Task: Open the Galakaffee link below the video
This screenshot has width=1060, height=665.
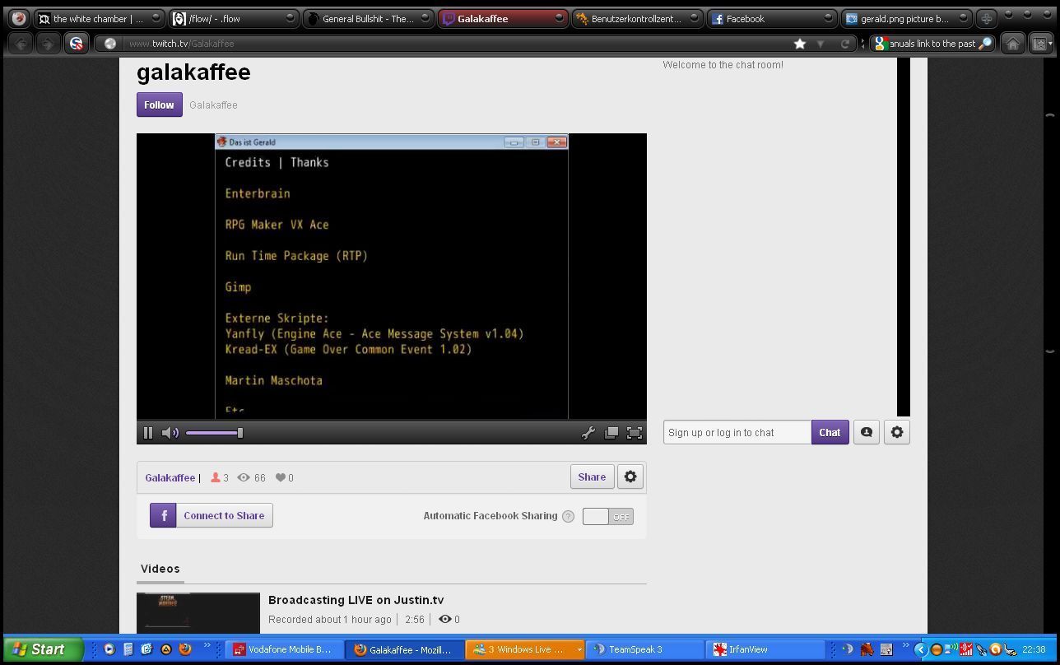Action: point(170,477)
